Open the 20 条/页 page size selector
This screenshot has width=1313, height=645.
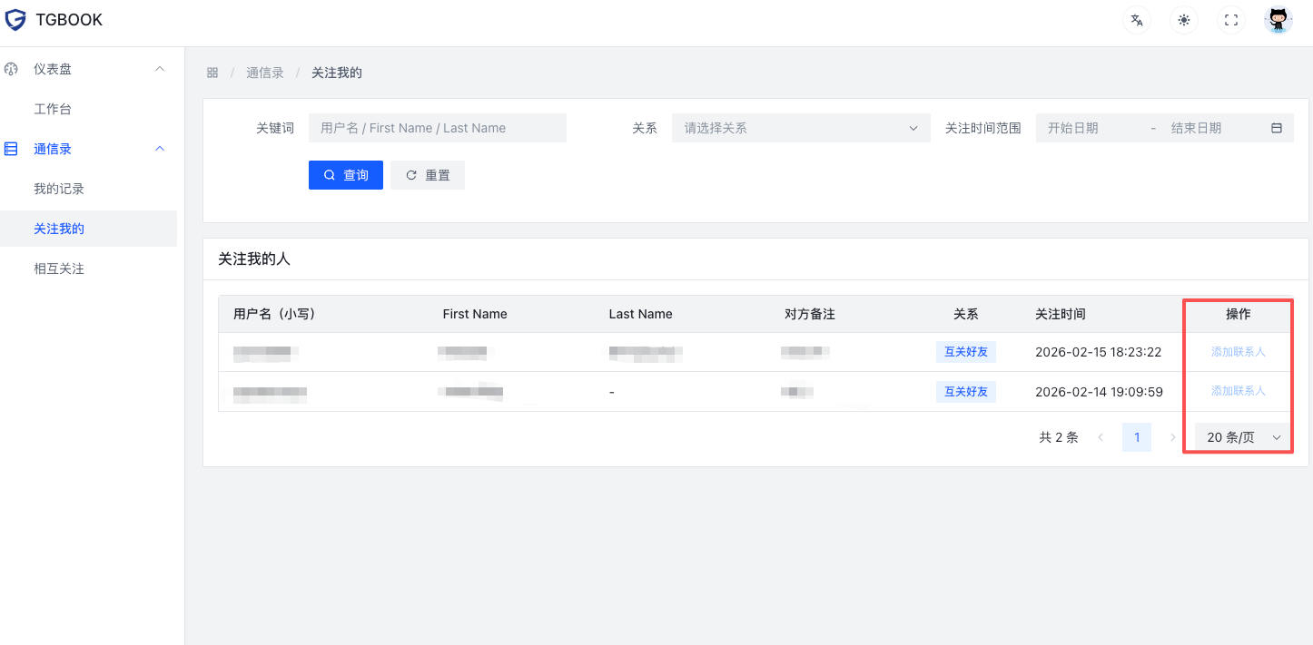point(1242,437)
